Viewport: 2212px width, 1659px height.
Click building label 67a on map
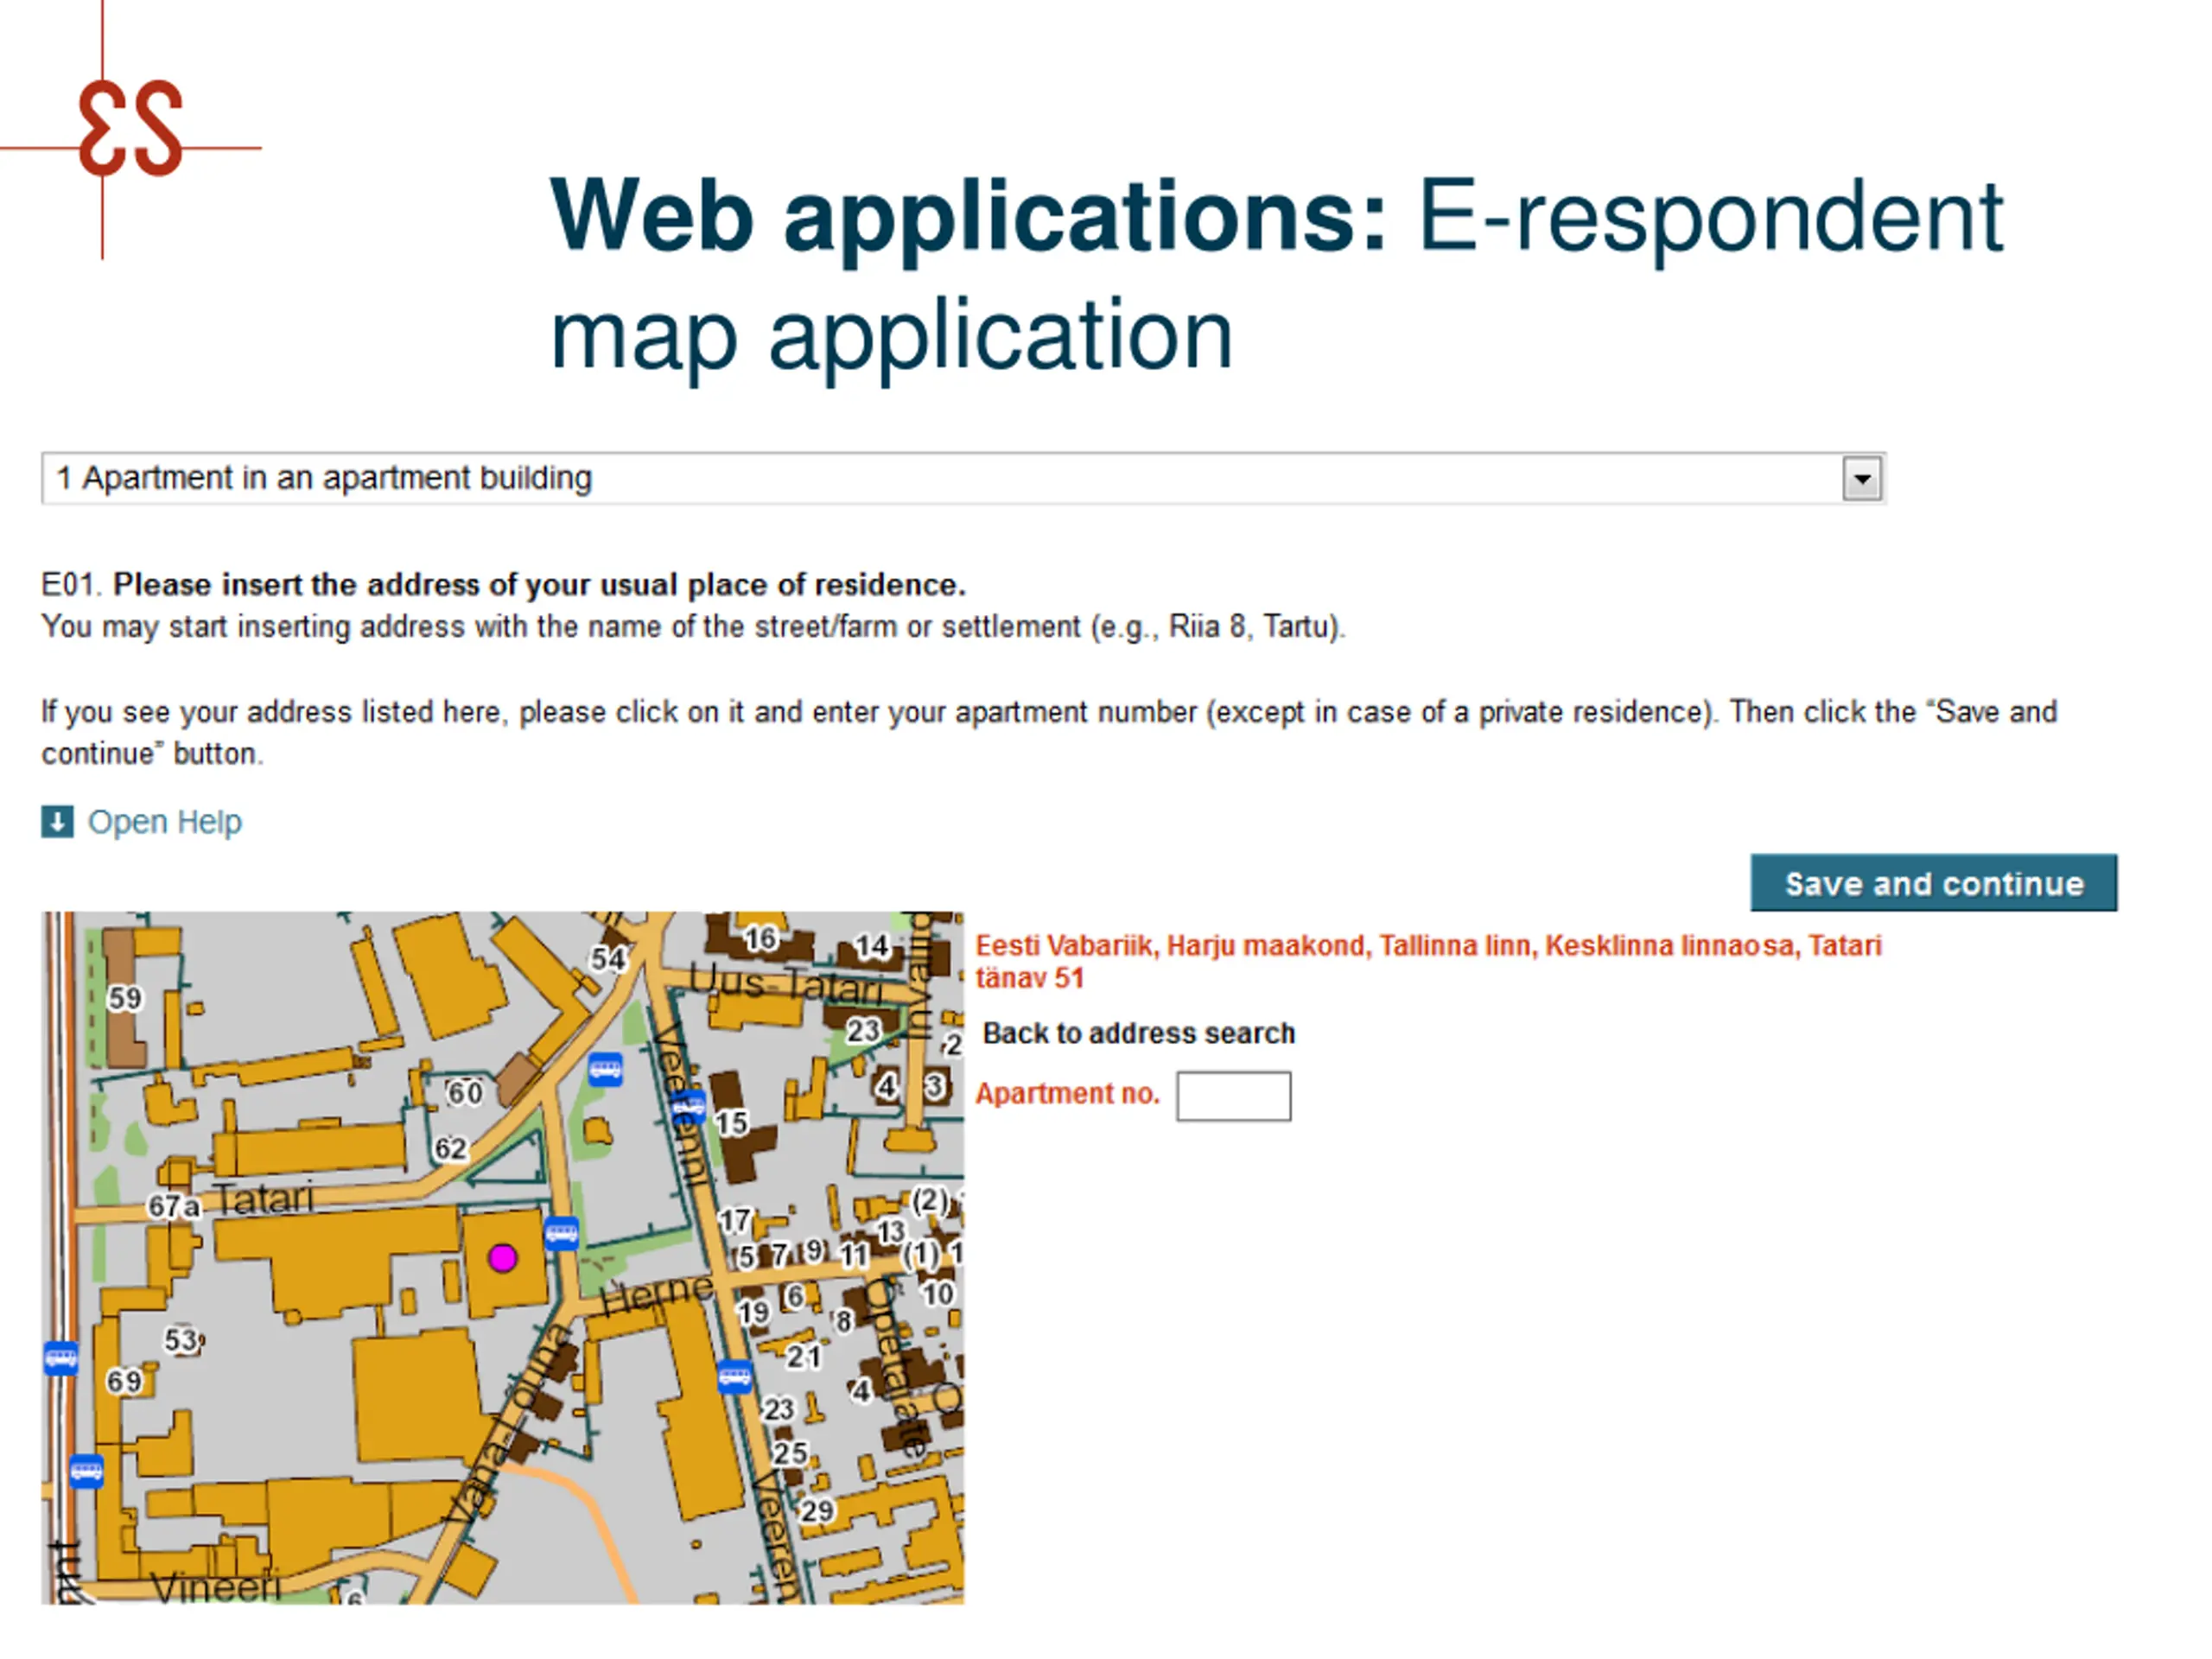(174, 1207)
